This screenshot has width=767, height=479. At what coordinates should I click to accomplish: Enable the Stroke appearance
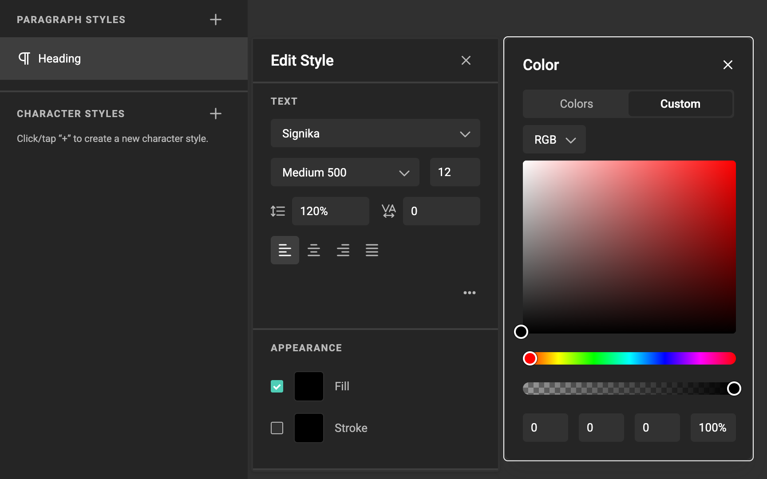[x=277, y=428]
